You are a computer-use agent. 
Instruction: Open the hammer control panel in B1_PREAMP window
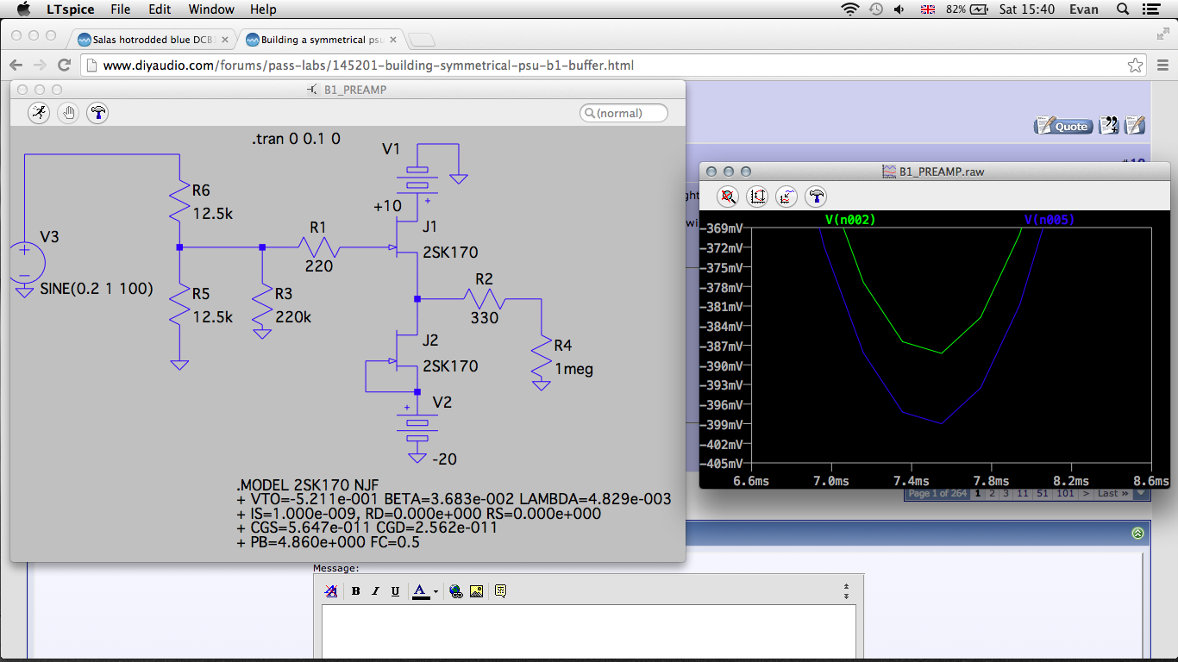click(97, 113)
